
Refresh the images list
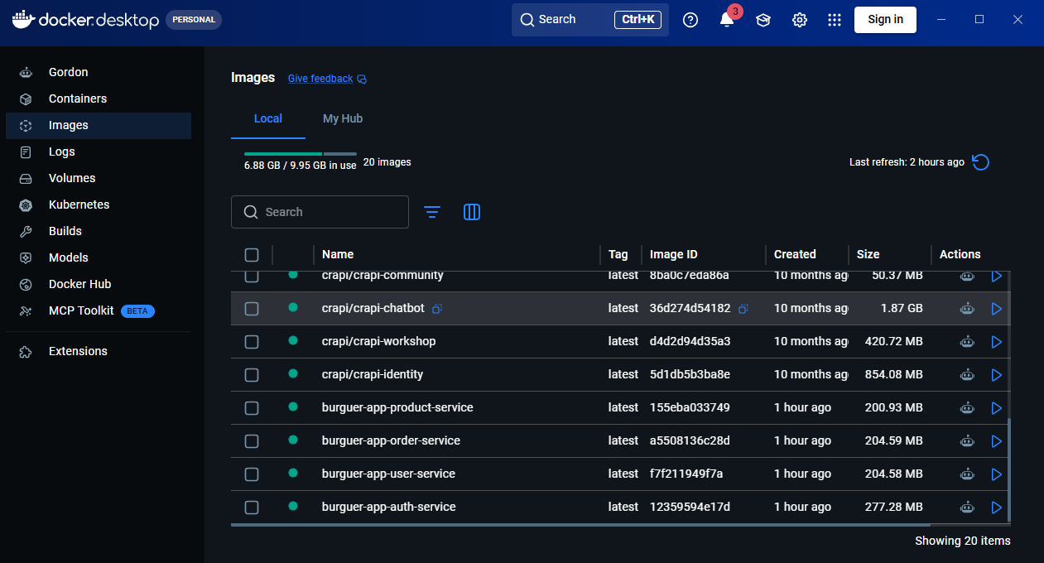[x=980, y=162]
